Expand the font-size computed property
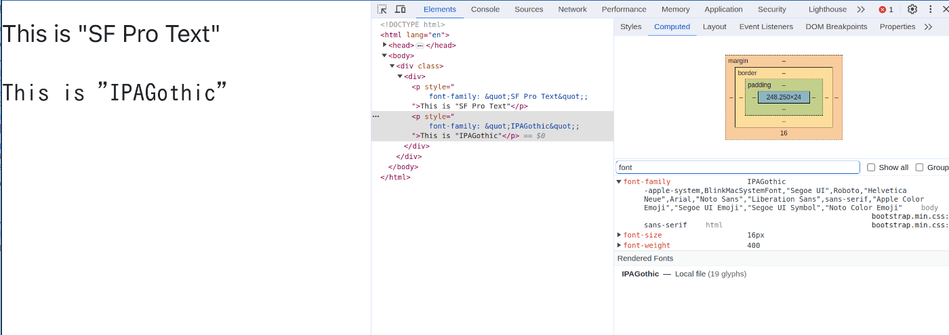The image size is (949, 335). (x=619, y=235)
